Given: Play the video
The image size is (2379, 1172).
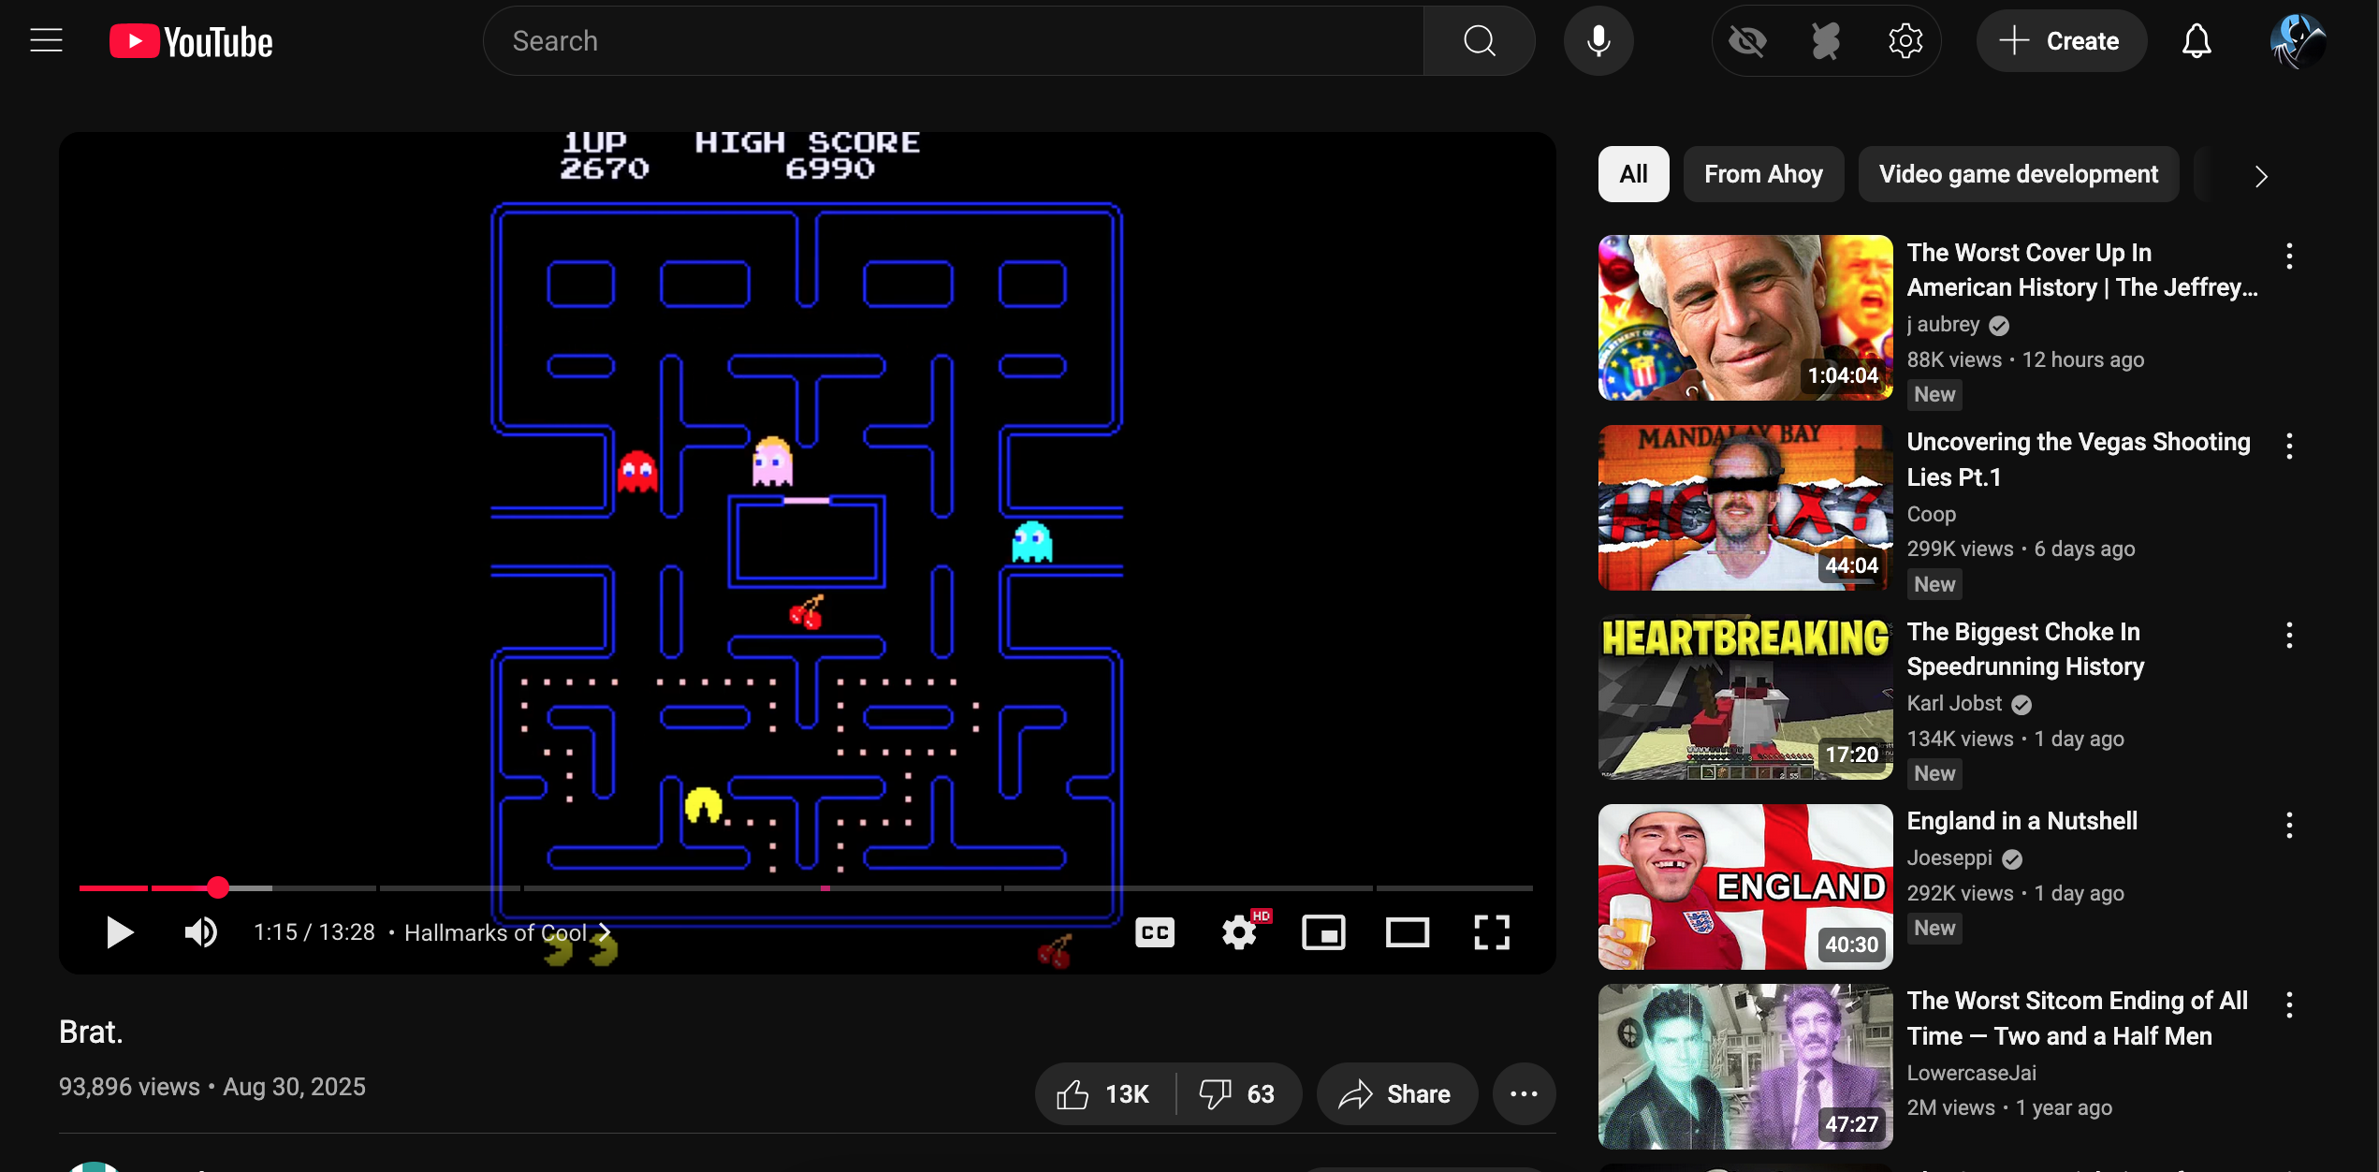Looking at the screenshot, I should pos(119,932).
